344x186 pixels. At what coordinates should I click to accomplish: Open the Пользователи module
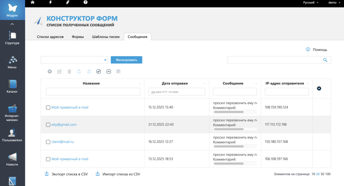(12, 135)
